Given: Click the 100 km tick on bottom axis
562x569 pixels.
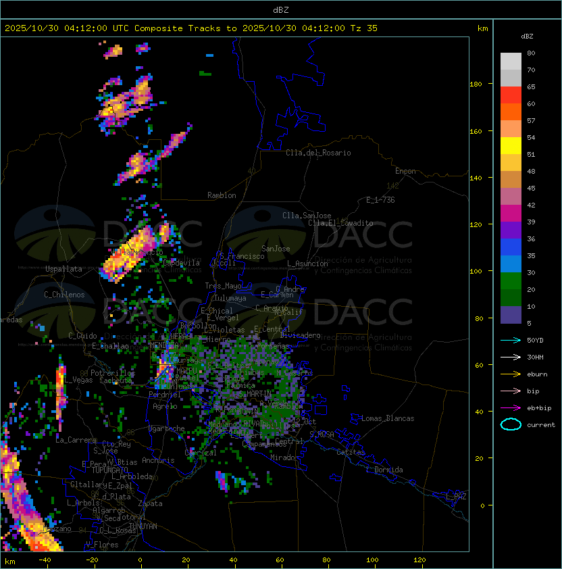Looking at the screenshot, I should point(372,560).
